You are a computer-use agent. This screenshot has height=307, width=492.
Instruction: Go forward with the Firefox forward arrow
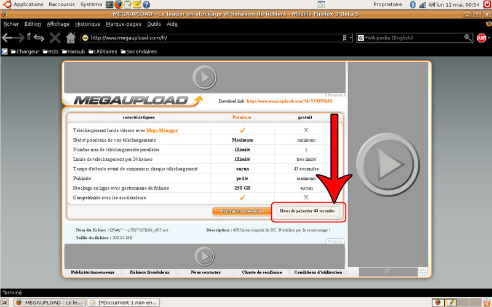(x=19, y=38)
